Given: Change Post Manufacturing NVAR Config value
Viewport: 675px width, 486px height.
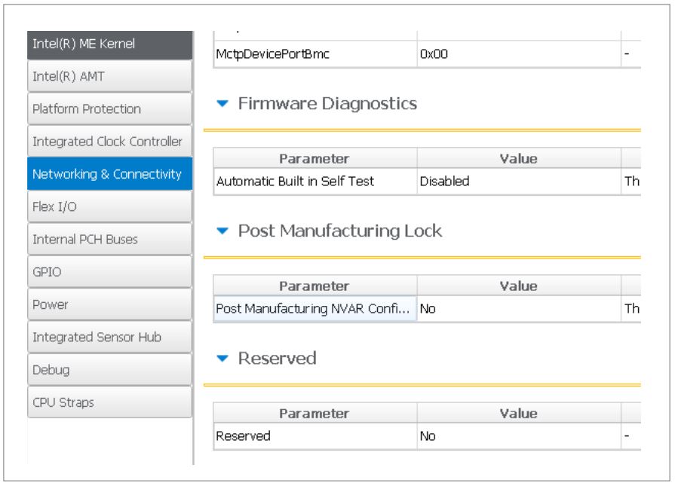Looking at the screenshot, I should pyautogui.click(x=518, y=309).
